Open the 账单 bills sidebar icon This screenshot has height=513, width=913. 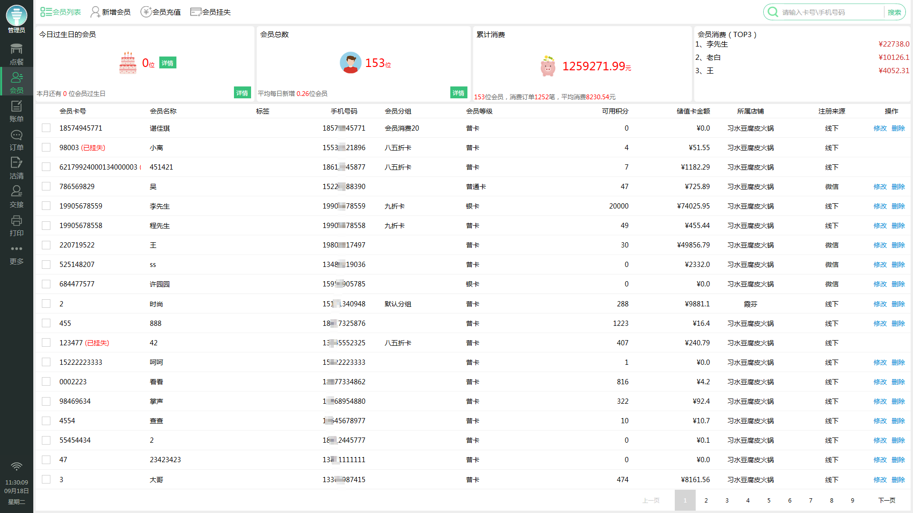point(16,111)
